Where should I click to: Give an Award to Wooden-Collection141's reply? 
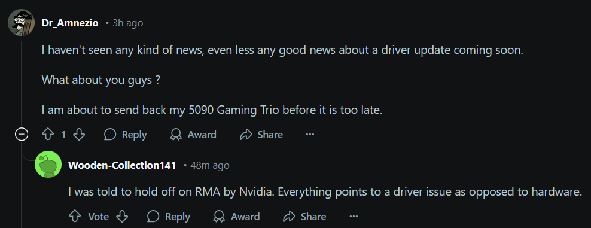236,216
